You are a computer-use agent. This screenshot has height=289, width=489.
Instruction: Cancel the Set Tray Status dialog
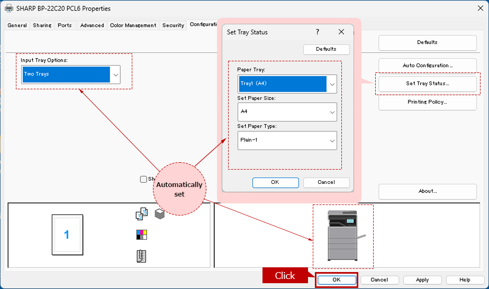coord(326,182)
